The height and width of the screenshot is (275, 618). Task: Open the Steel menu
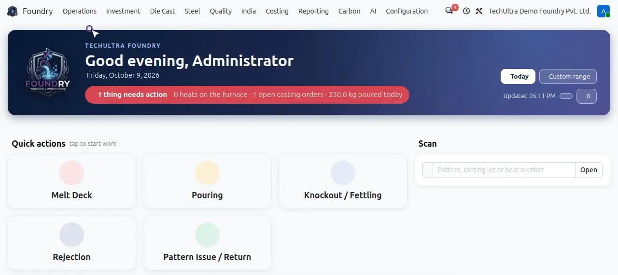[x=192, y=11]
